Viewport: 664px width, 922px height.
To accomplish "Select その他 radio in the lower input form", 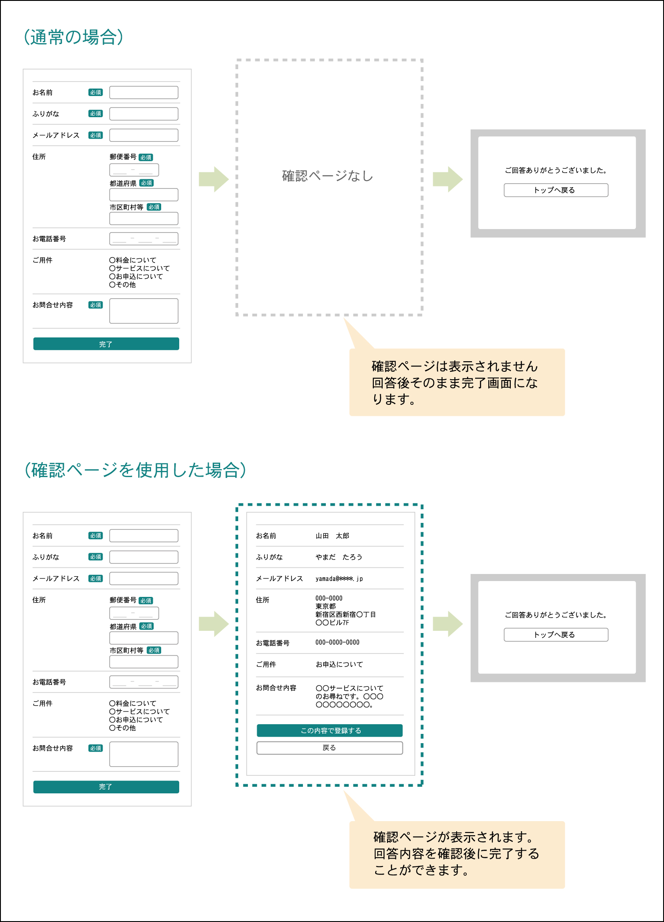I will pos(112,728).
